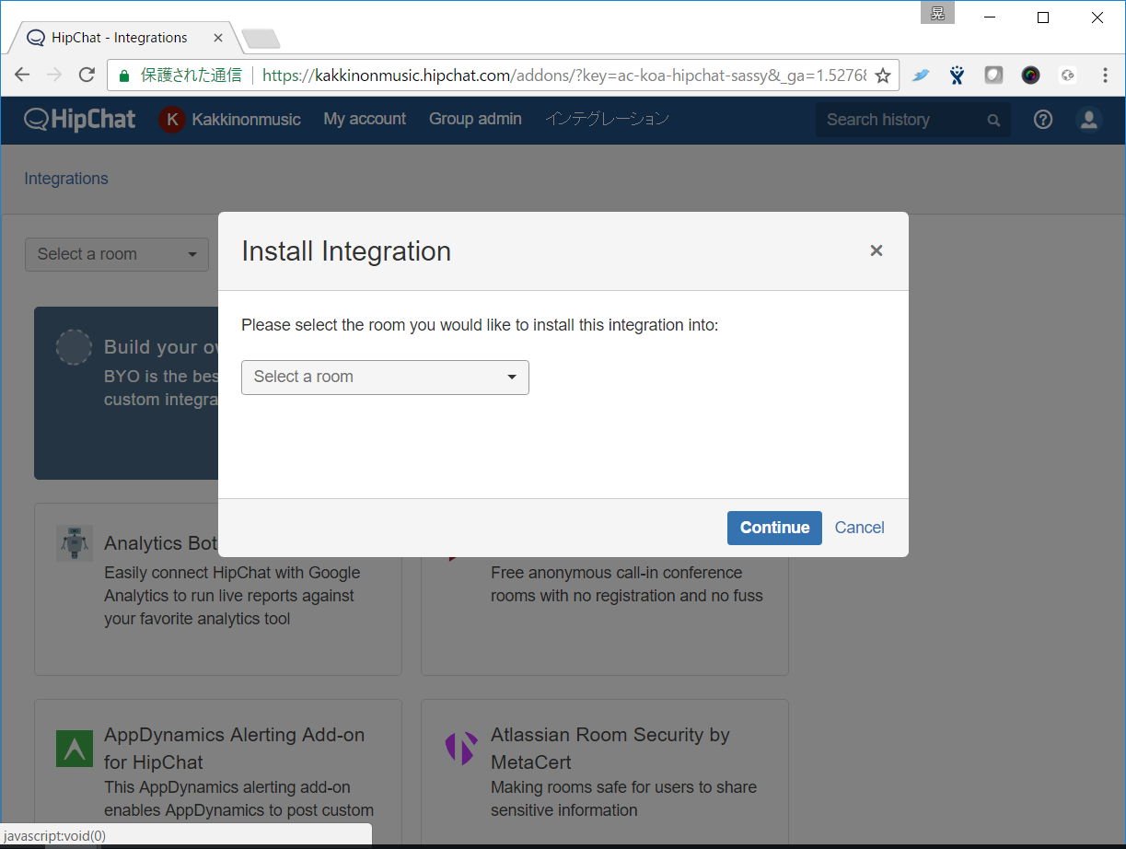
Task: Open the background page's Select a room dropdown
Action: [117, 254]
